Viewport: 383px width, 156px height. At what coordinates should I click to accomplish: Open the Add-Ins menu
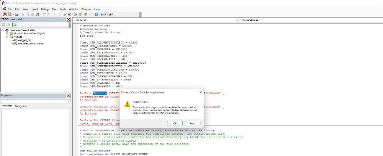point(74,9)
